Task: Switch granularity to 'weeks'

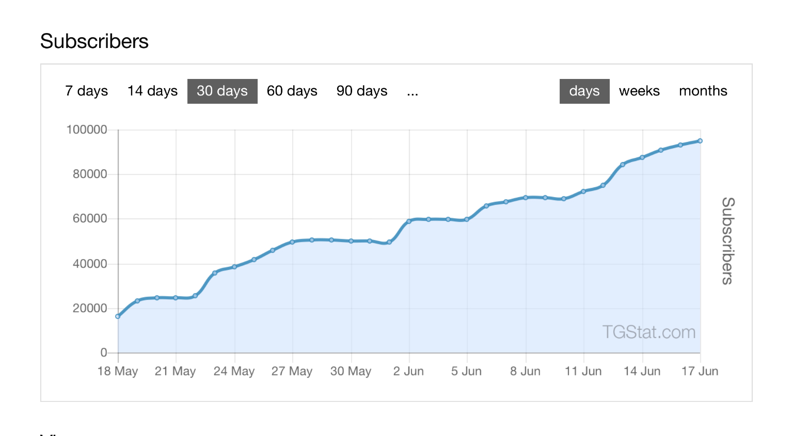Action: 639,91
